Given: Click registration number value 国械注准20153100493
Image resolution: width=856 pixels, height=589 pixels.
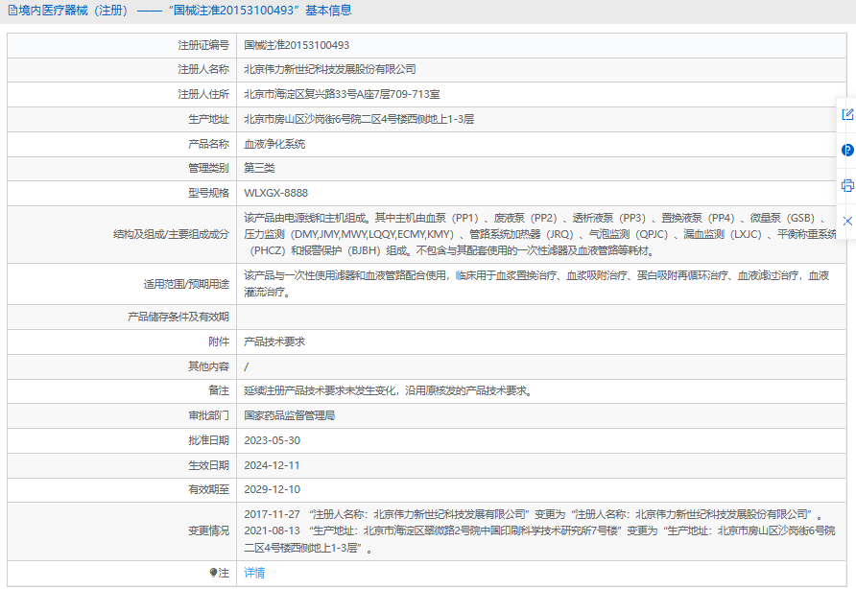Looking at the screenshot, I should (x=297, y=45).
